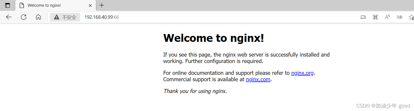Go to the home page
414x111 pixels.
[x=38, y=17]
